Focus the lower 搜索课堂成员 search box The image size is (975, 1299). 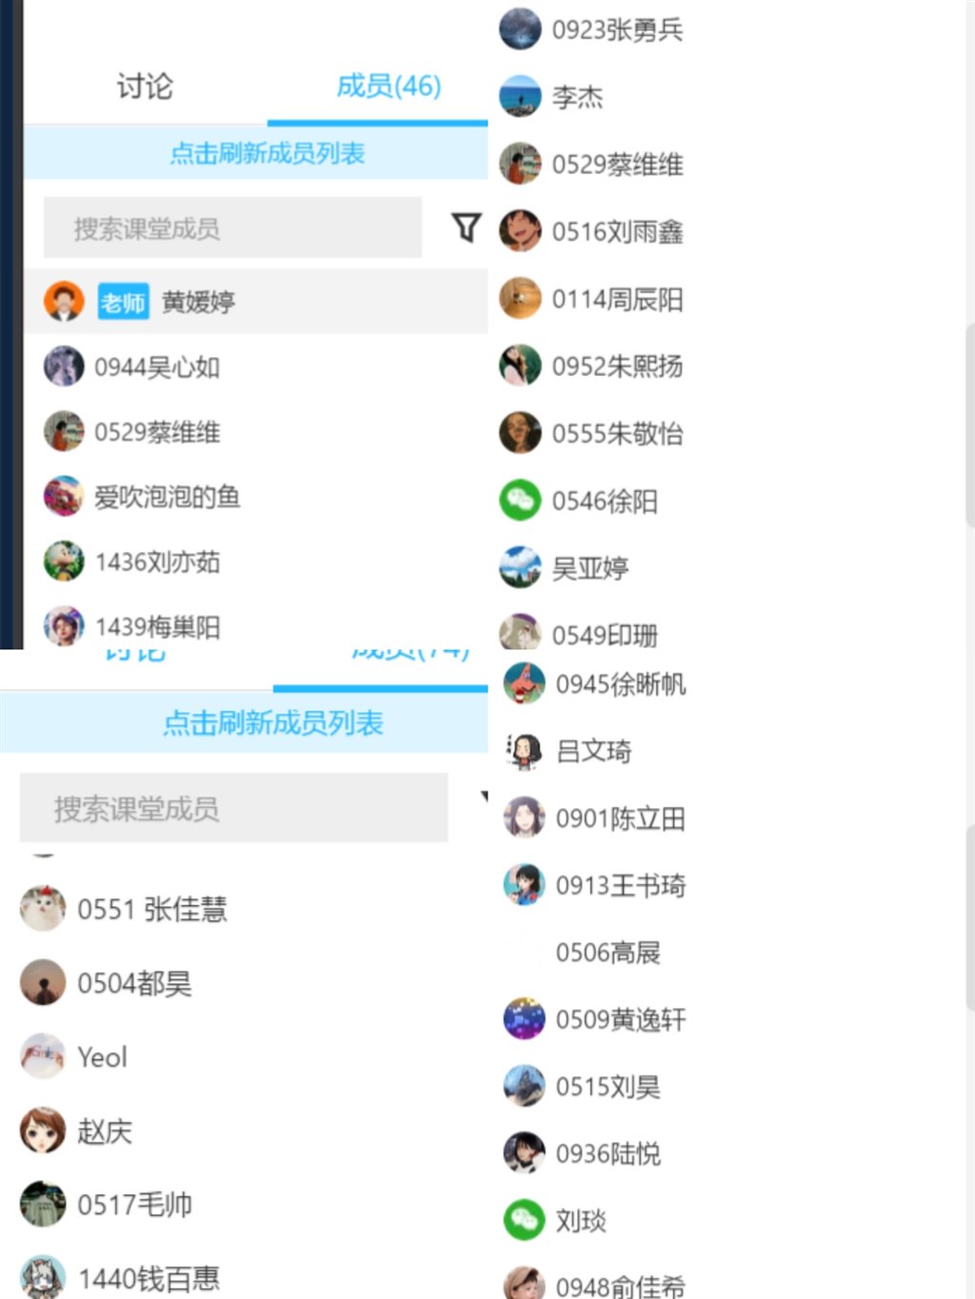tap(233, 808)
